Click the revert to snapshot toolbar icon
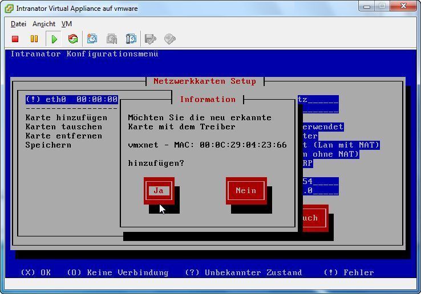The height and width of the screenshot is (294, 421). coord(112,39)
